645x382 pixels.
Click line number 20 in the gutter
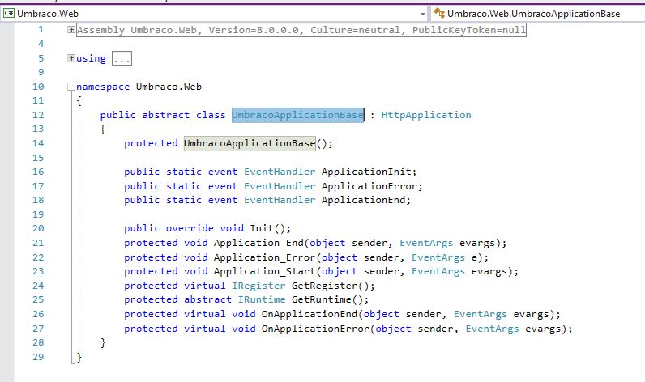click(x=38, y=228)
